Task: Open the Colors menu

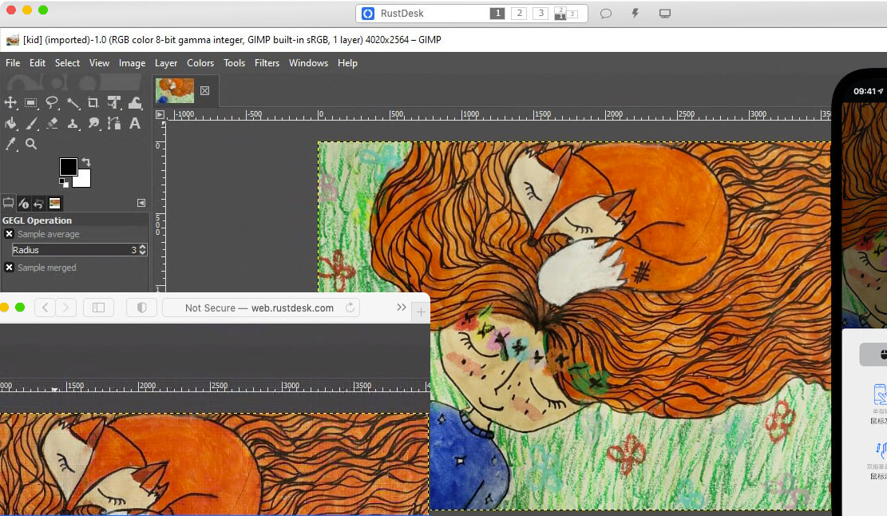Action: [200, 63]
